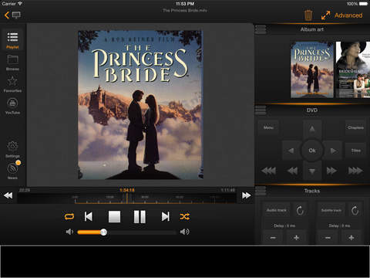Click the double fast-forward arrow in DVD panel

pos(331,171)
